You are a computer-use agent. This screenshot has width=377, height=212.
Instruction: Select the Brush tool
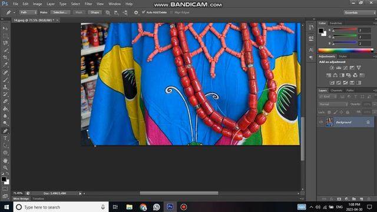tap(5, 79)
